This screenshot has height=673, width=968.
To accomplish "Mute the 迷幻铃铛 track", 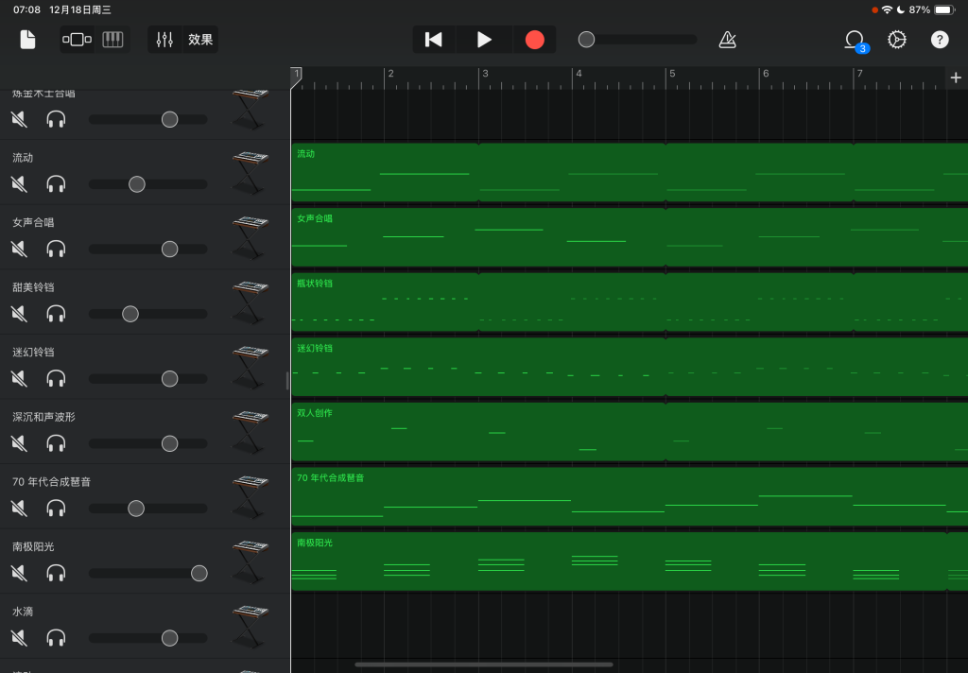I will (x=19, y=378).
